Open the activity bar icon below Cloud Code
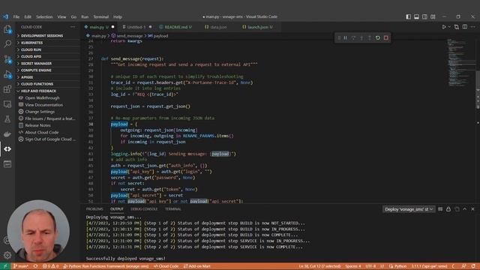Image resolution: width=480 pixels, height=270 pixels. click(x=7, y=164)
